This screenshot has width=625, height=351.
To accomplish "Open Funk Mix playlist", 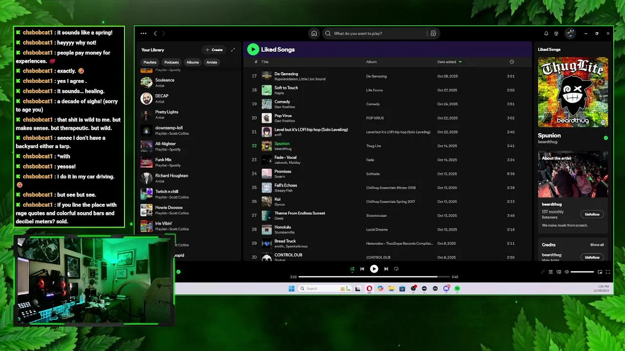I will pyautogui.click(x=189, y=162).
